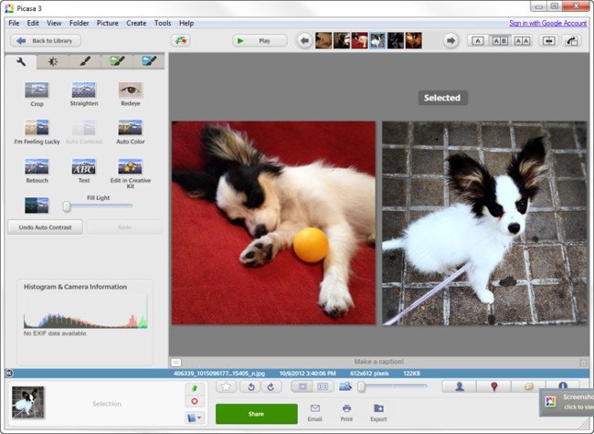Select the red-background puppy thumbnail in filmstrip
Viewport: 594px width, 434px height.
pyautogui.click(x=359, y=40)
